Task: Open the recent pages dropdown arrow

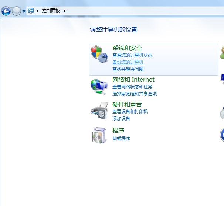Action: pyautogui.click(x=24, y=11)
